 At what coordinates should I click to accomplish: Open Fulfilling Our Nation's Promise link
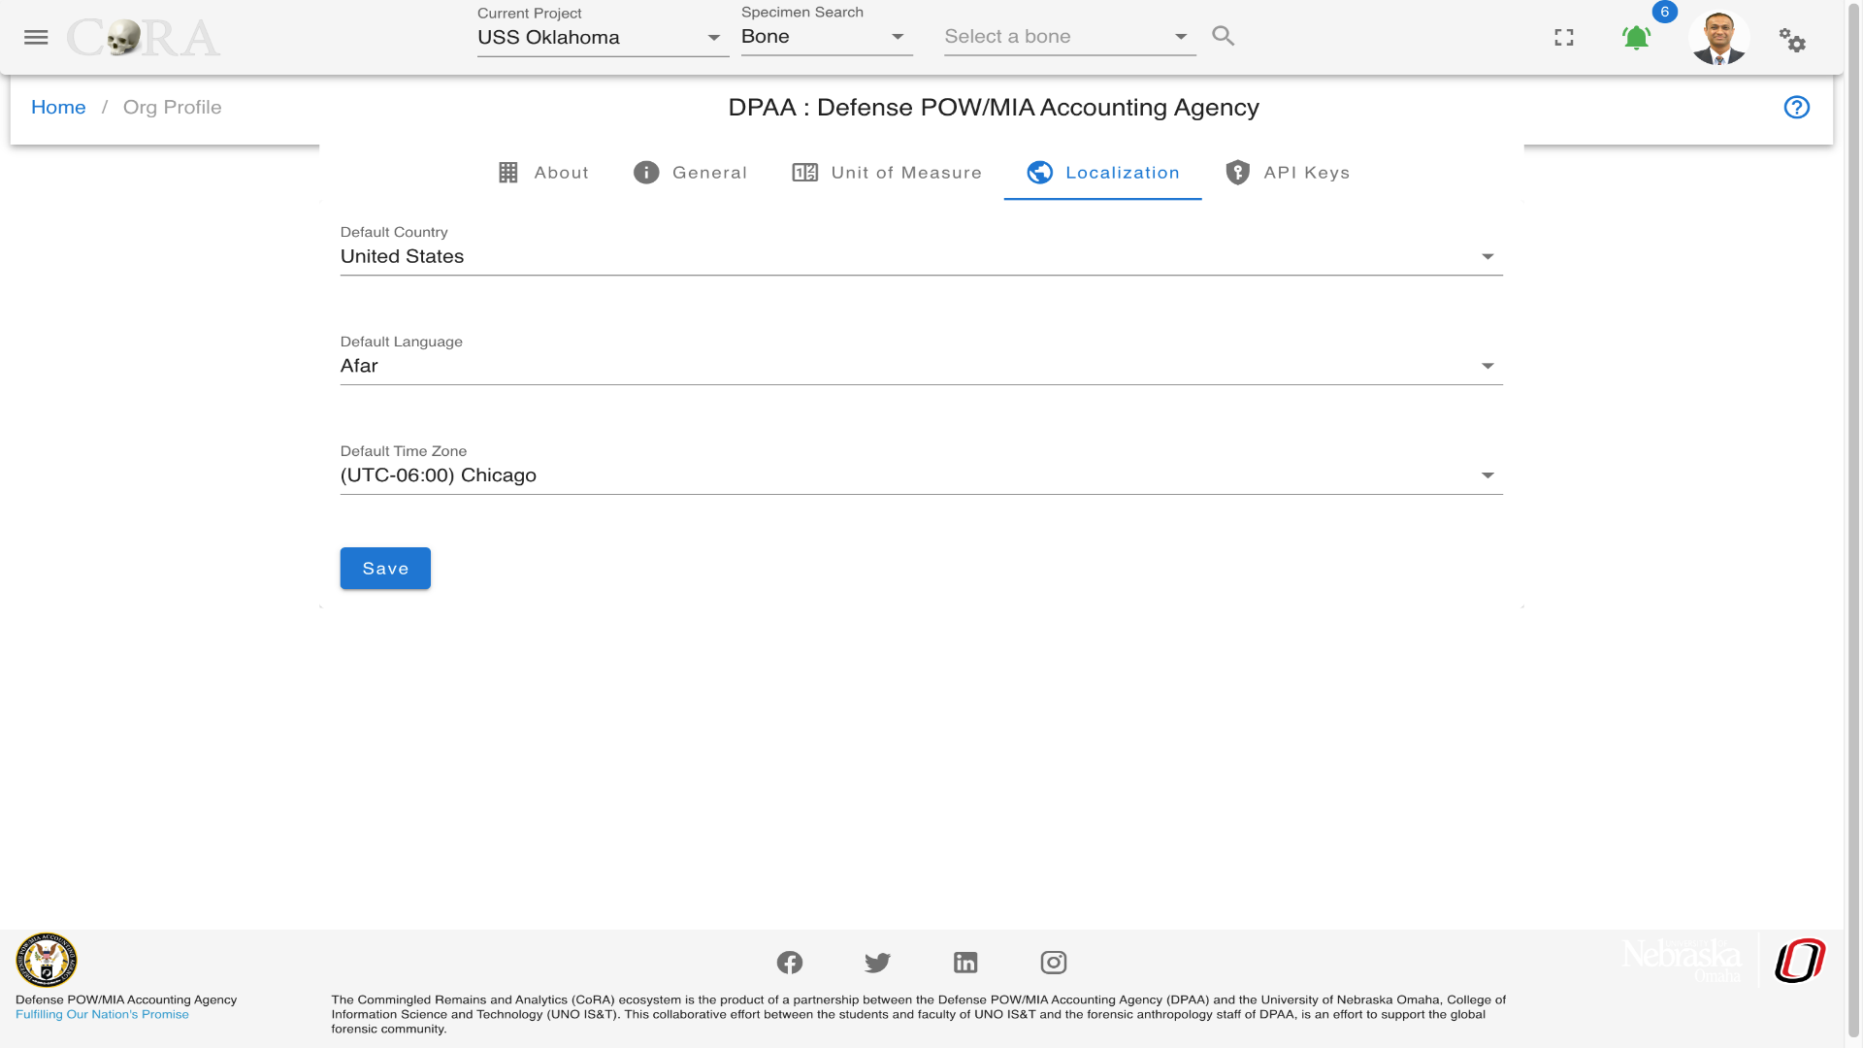coord(102,1015)
